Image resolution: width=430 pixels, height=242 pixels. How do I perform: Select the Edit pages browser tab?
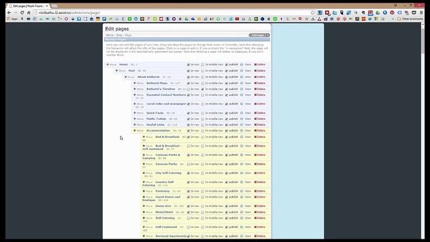point(28,6)
